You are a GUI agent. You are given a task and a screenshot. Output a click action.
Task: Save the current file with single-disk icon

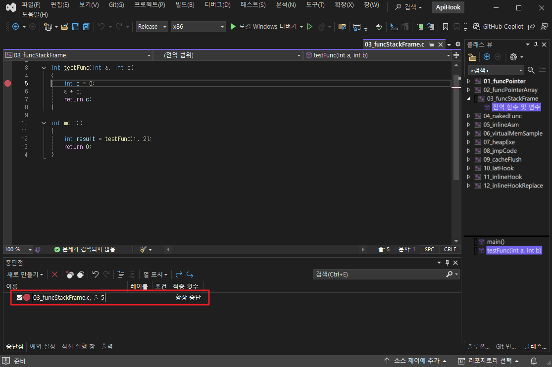click(76, 27)
